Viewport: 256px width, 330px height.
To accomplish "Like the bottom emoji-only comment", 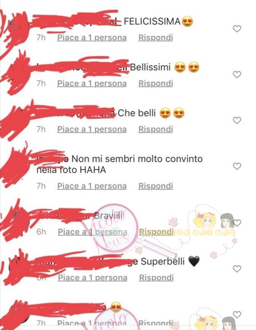I will pyautogui.click(x=237, y=315).
